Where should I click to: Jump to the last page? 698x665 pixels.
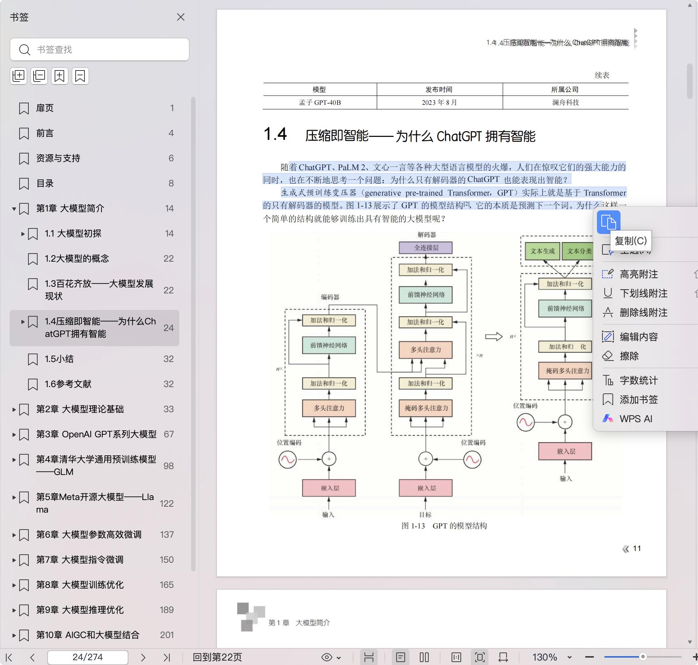(x=167, y=657)
